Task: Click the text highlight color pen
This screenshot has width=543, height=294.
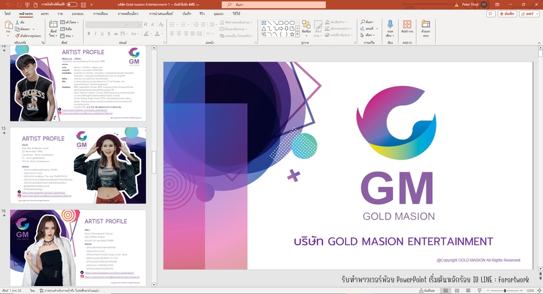Action: tap(146, 33)
